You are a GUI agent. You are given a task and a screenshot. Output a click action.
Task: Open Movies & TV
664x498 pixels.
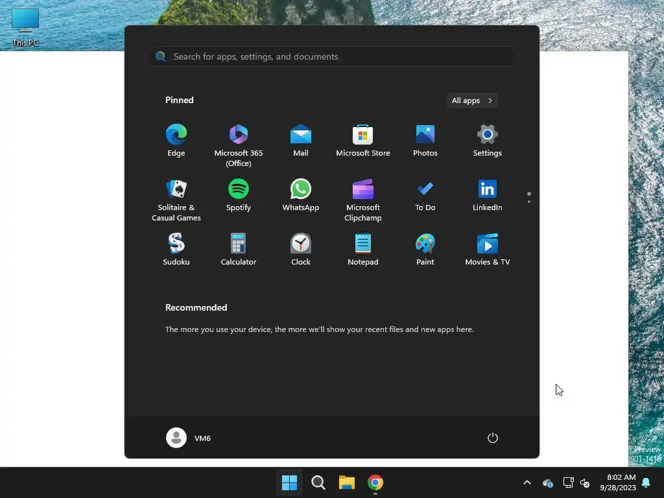pyautogui.click(x=488, y=250)
